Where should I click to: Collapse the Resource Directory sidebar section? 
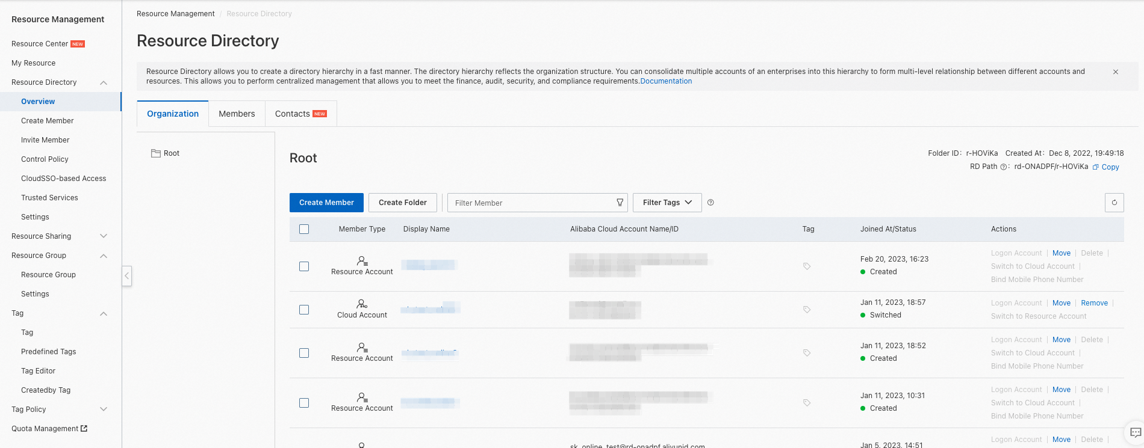coord(104,82)
